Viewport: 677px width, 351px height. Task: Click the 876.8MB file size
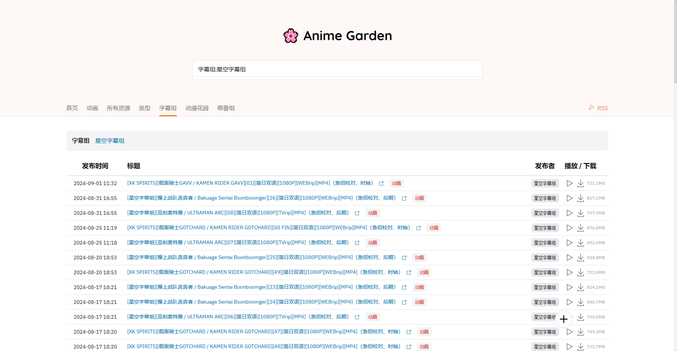pos(596,228)
